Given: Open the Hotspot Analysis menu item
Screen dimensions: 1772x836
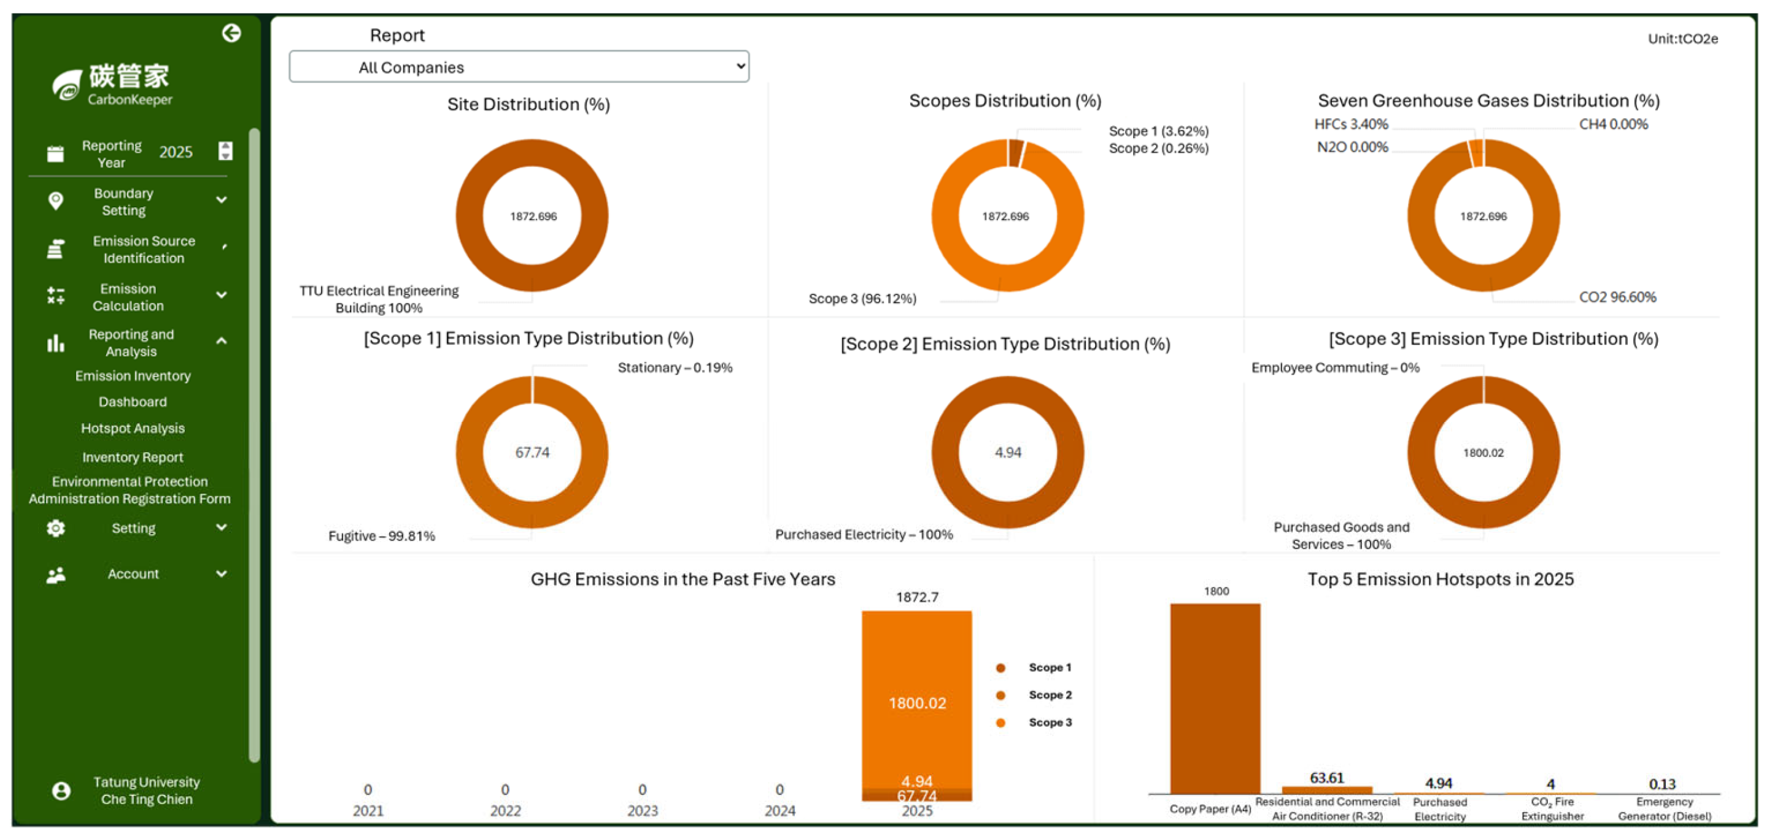Looking at the screenshot, I should [x=133, y=428].
